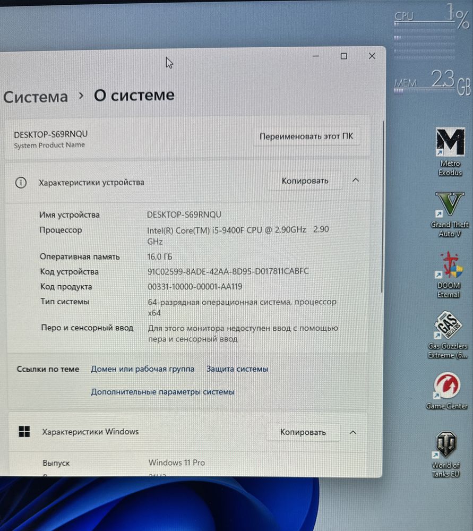
Task: Click the Выпуск label
Action: [56, 463]
